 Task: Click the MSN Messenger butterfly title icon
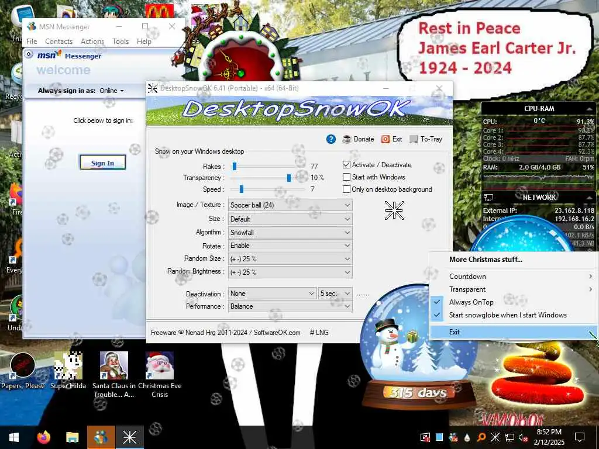tap(32, 26)
